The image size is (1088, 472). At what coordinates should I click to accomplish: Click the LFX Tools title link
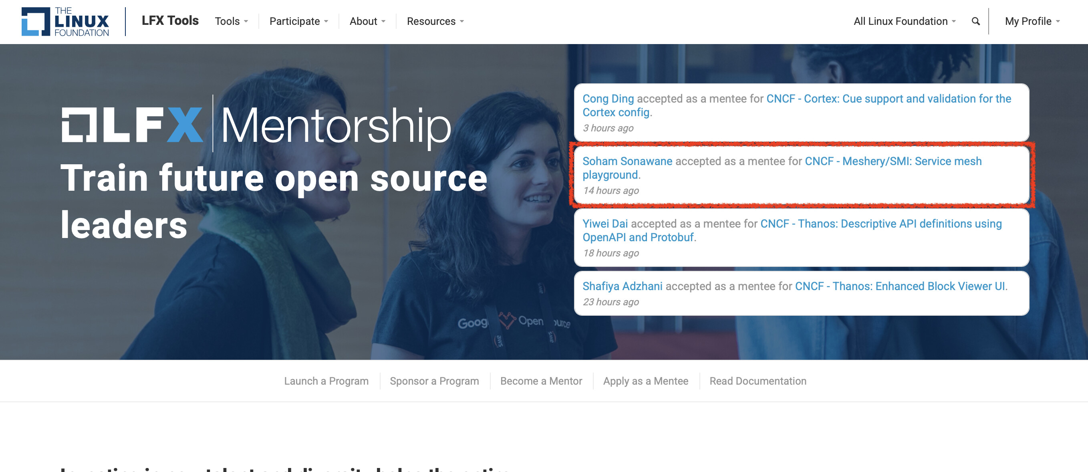tap(170, 21)
